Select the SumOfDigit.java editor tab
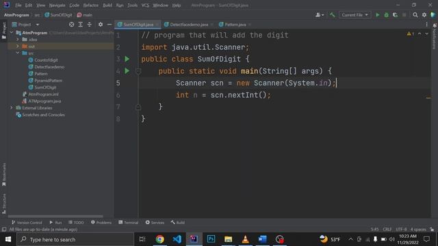Screen dimensions: 438x246 [138, 25]
